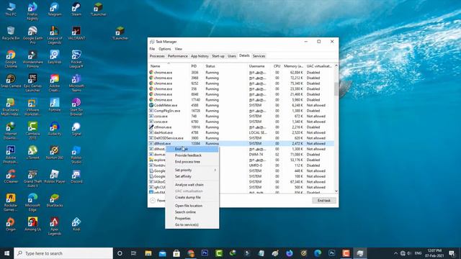
Task: Select the ctfmon.exe process row
Action: tap(241, 127)
